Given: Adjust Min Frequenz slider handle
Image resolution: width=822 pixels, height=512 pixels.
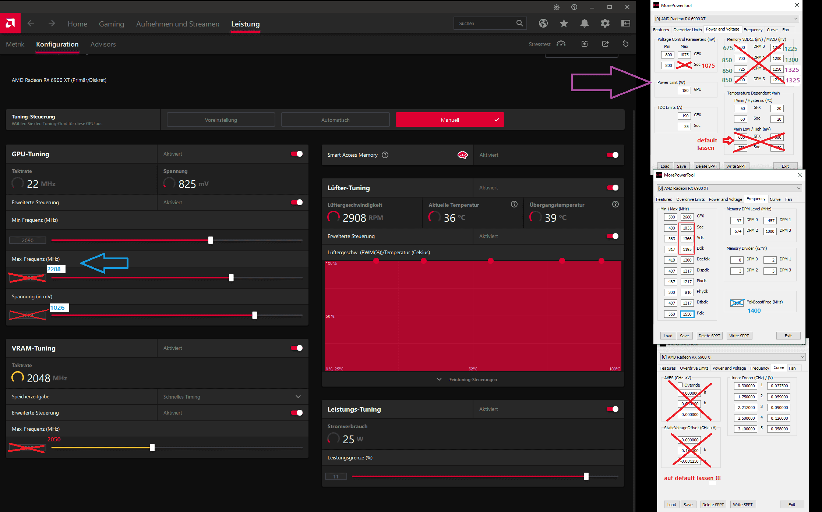Looking at the screenshot, I should (211, 240).
